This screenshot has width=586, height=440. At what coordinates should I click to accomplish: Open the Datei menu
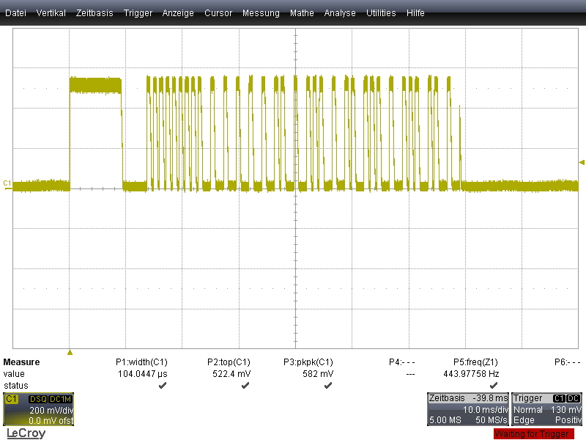pos(15,13)
